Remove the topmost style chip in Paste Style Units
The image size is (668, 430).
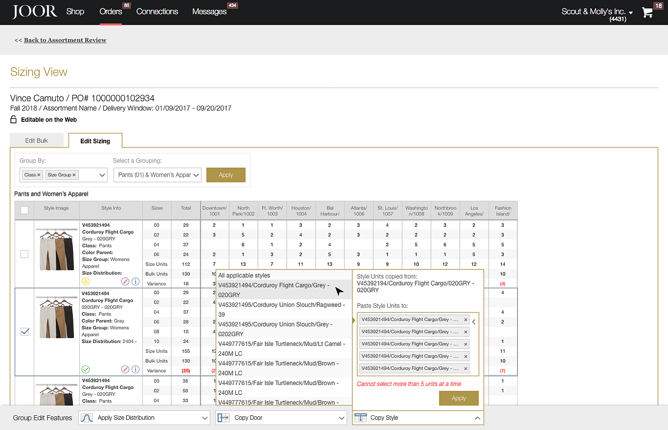tap(465, 320)
